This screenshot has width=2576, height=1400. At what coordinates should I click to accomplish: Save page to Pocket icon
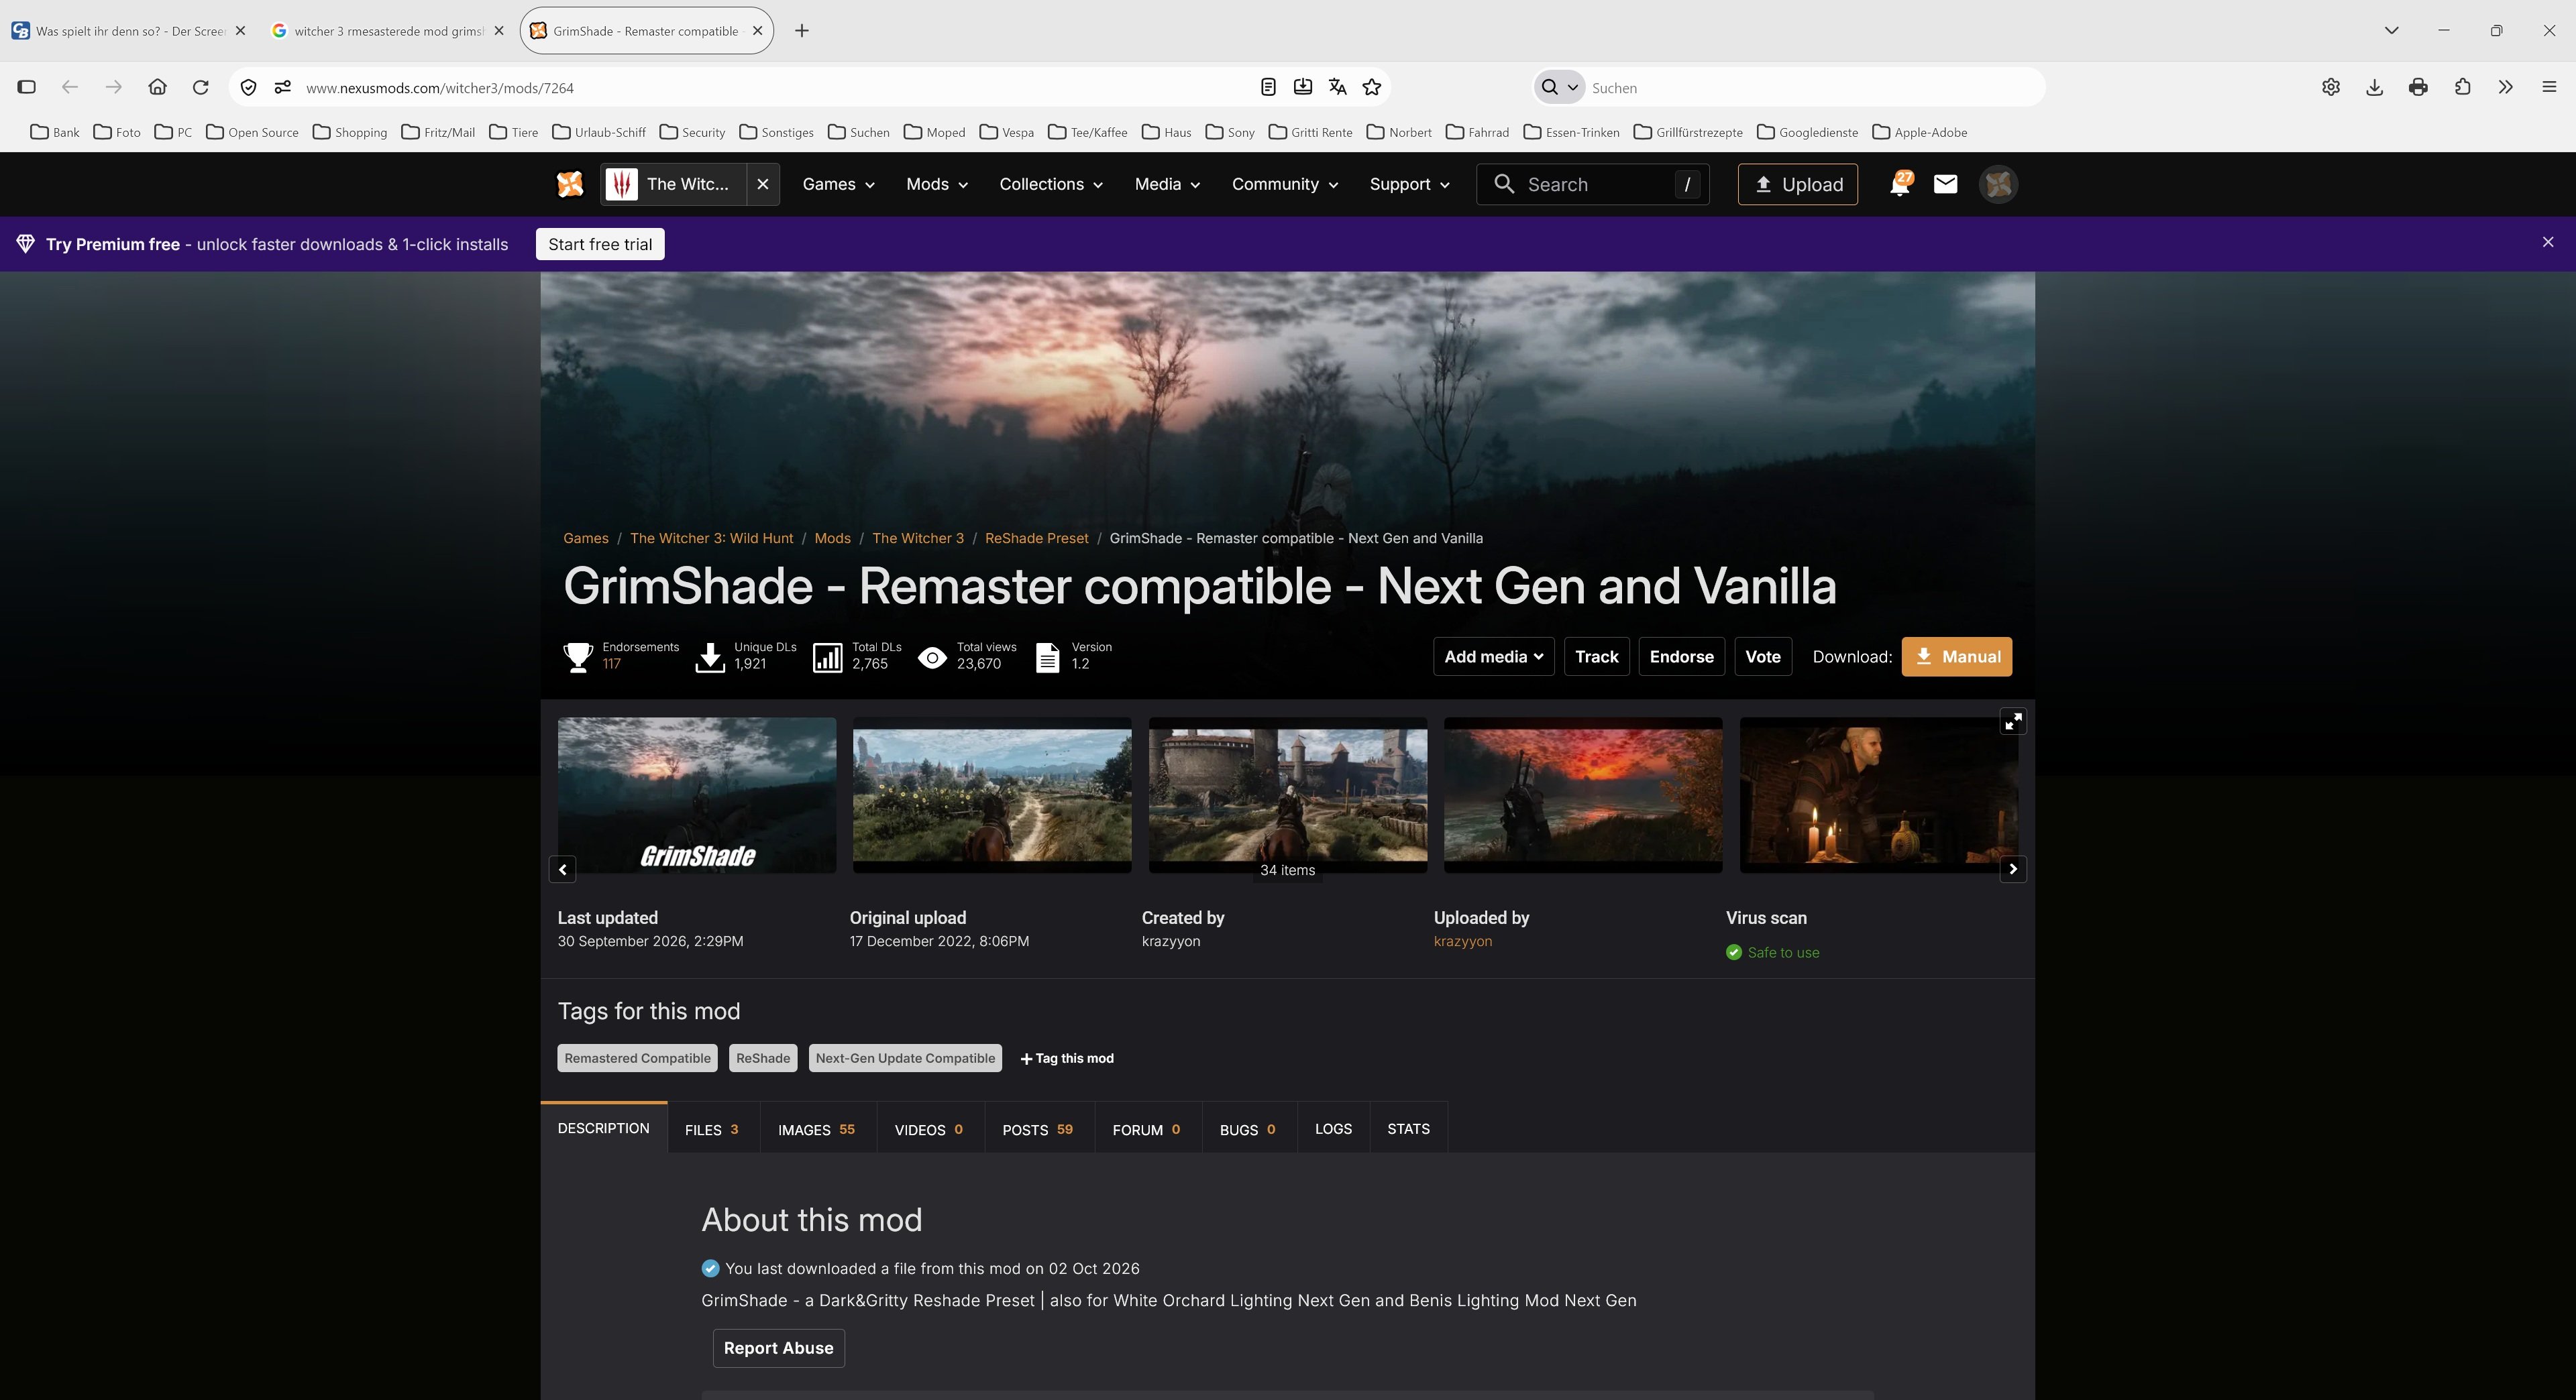click(x=1302, y=87)
